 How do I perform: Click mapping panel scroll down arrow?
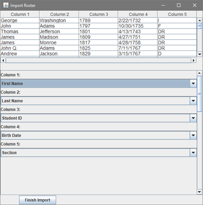click(199, 192)
